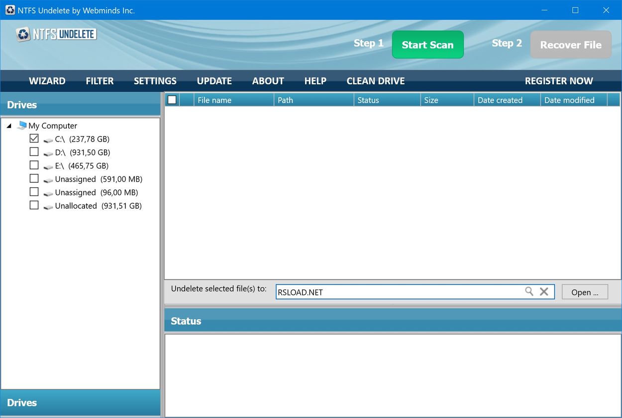The width and height of the screenshot is (622, 418).
Task: Click the search magnifier in destination field
Action: click(529, 291)
